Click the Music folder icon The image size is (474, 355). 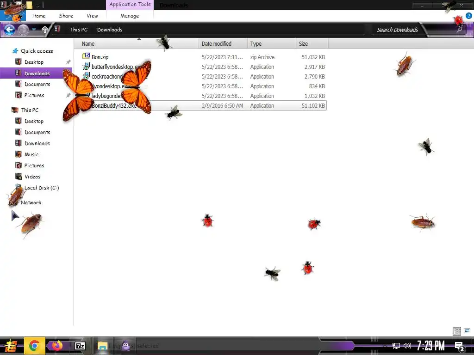pyautogui.click(x=19, y=154)
